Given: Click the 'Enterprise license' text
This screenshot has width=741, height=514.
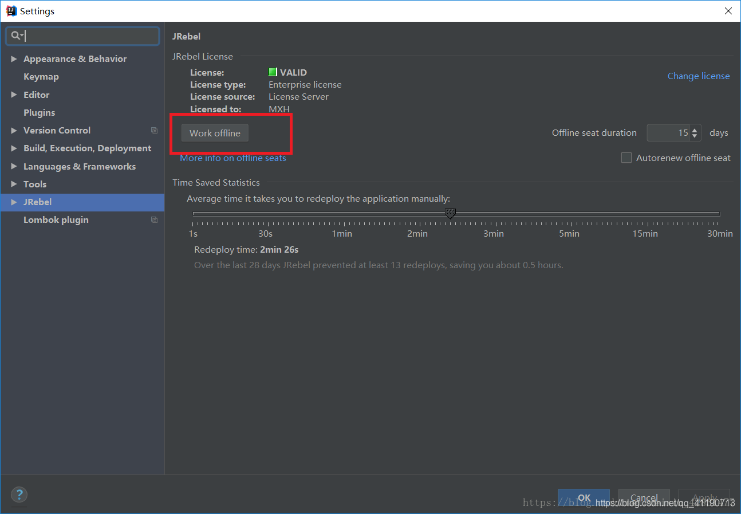Looking at the screenshot, I should coord(305,85).
